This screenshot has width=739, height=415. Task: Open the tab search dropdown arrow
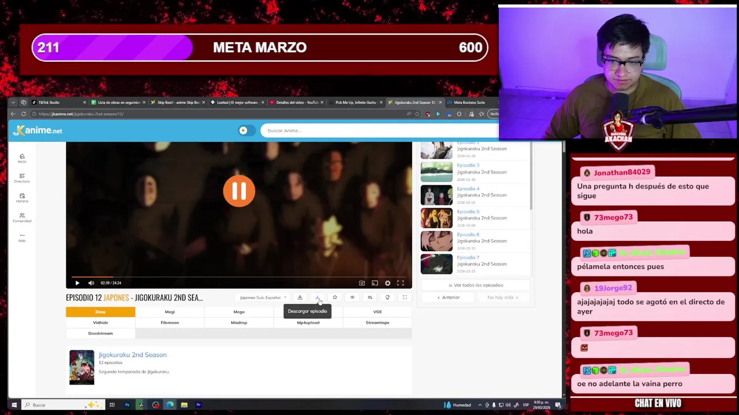[14, 103]
